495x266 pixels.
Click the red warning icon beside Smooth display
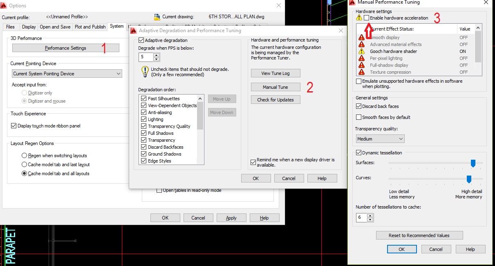point(361,38)
